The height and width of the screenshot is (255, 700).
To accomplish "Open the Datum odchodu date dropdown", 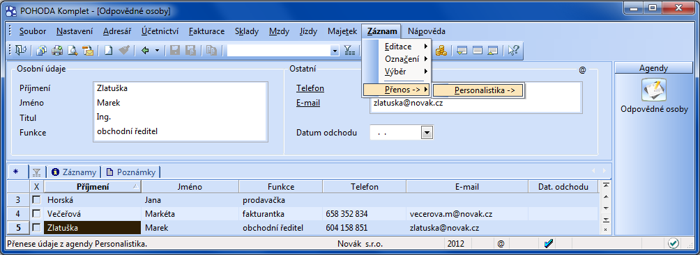I will point(427,132).
